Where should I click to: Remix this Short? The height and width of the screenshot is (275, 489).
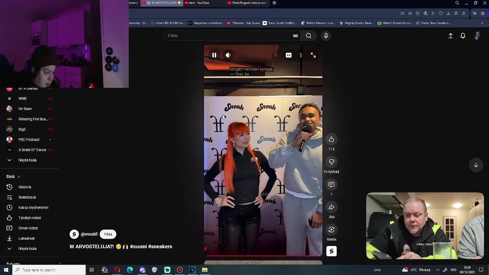tap(332, 230)
